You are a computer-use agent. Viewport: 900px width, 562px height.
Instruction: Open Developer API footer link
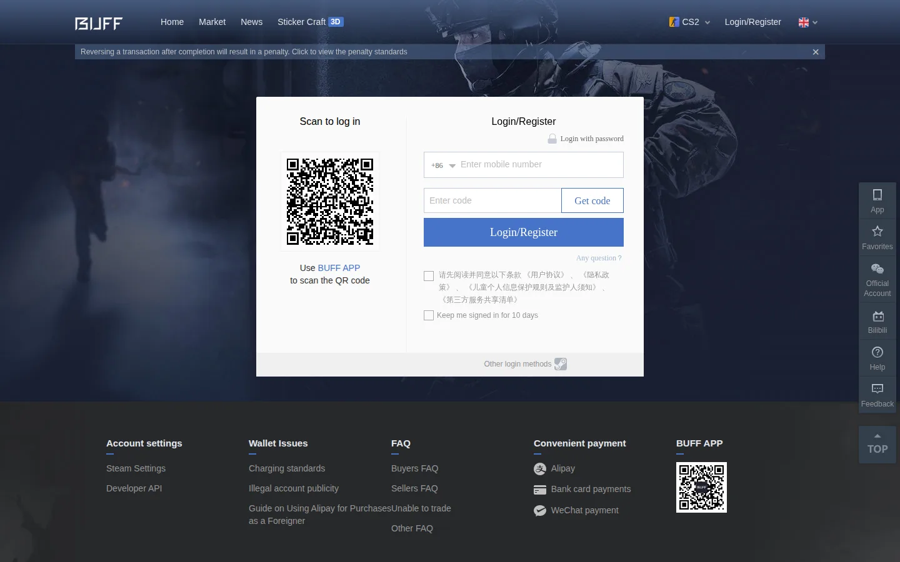click(x=134, y=488)
